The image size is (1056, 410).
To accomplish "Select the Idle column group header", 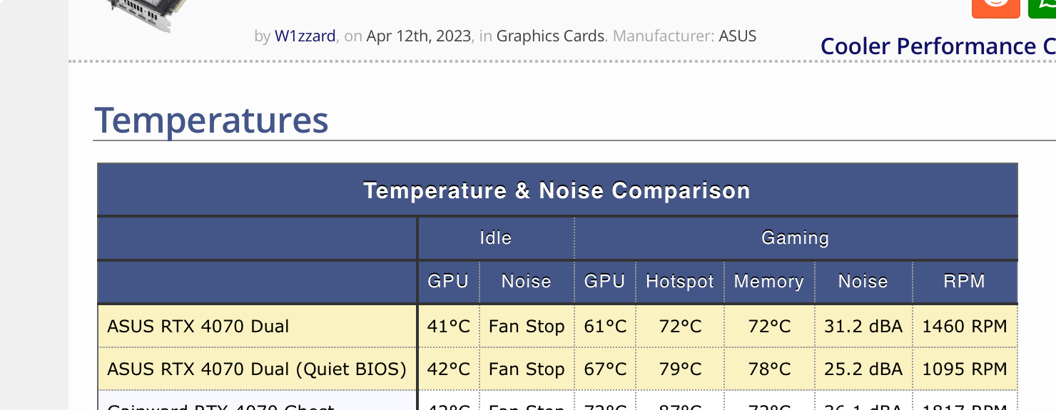I will click(x=495, y=237).
